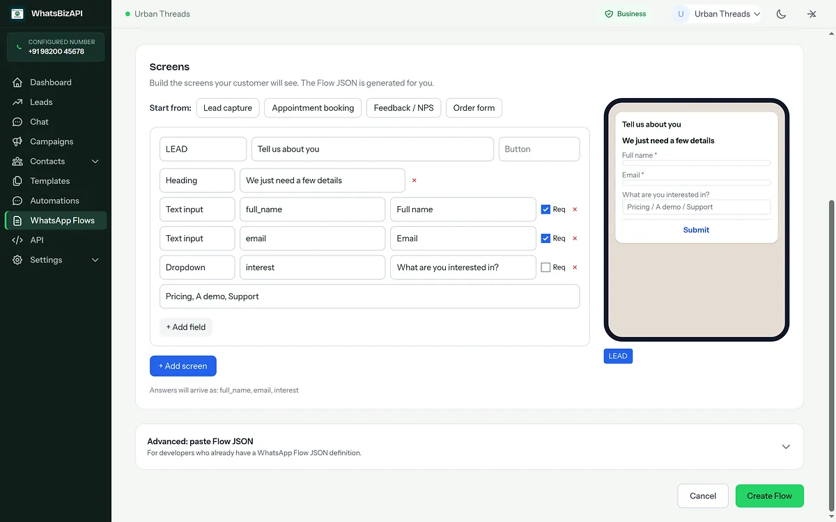Start from Order form template

474,108
